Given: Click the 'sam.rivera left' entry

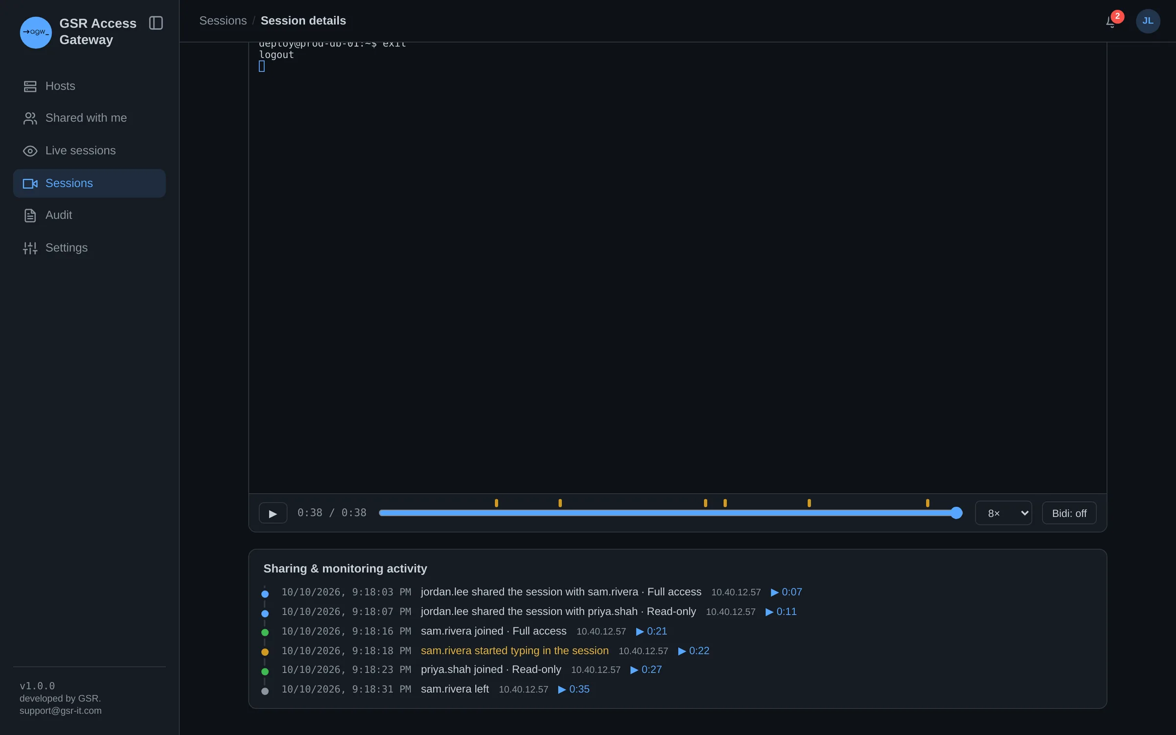Looking at the screenshot, I should 455,689.
